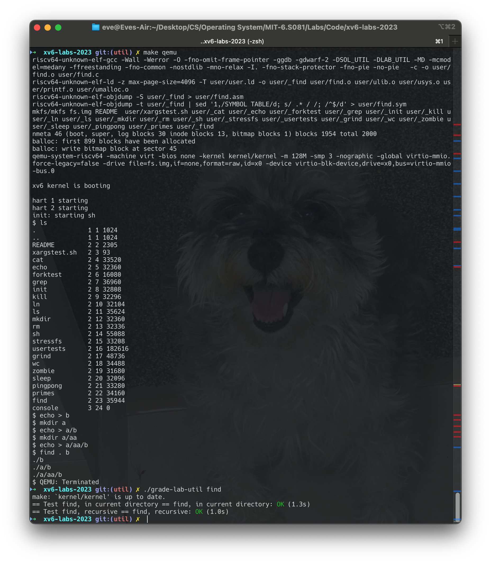Open a new tab with the plus icon
Screen dimensions: 491x563
pyautogui.click(x=455, y=41)
